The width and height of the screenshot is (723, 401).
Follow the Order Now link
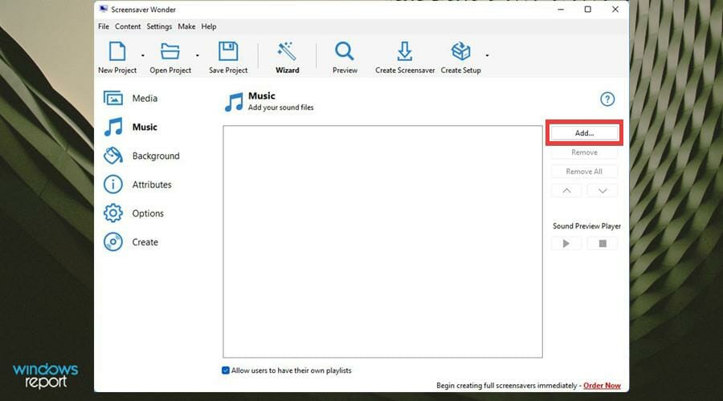click(x=602, y=385)
